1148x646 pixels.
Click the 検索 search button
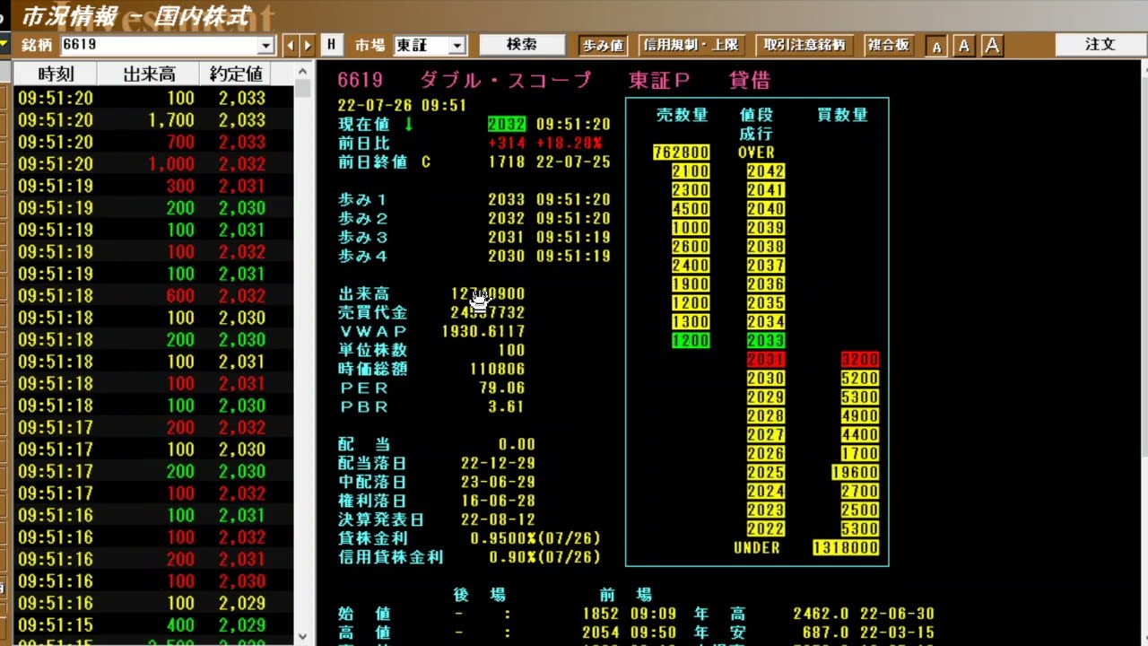pos(522,44)
